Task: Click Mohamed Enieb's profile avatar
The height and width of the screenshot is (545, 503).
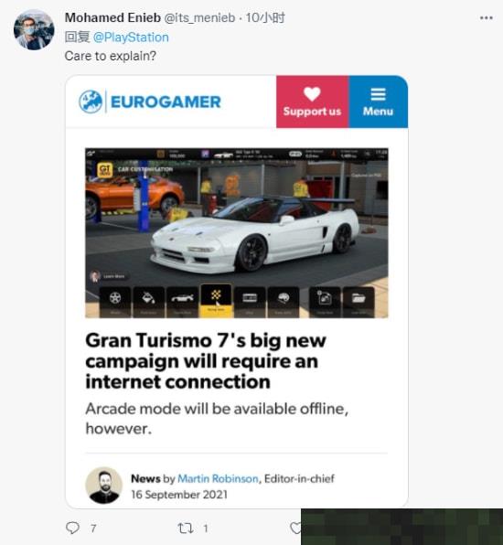Action: 34,30
